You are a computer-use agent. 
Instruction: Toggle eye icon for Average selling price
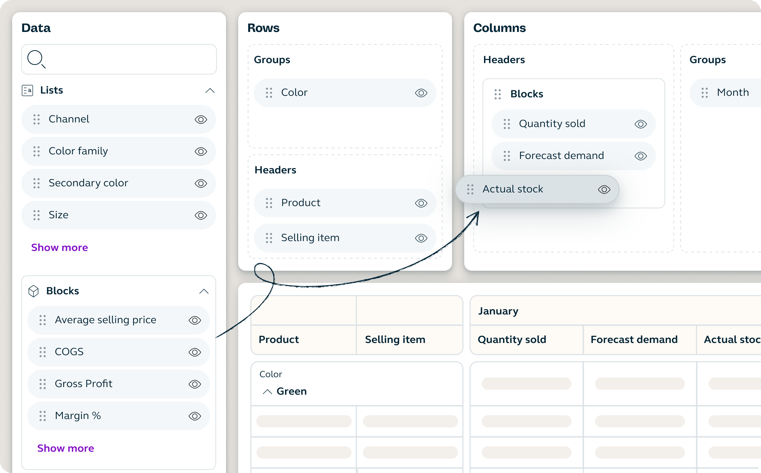[195, 320]
